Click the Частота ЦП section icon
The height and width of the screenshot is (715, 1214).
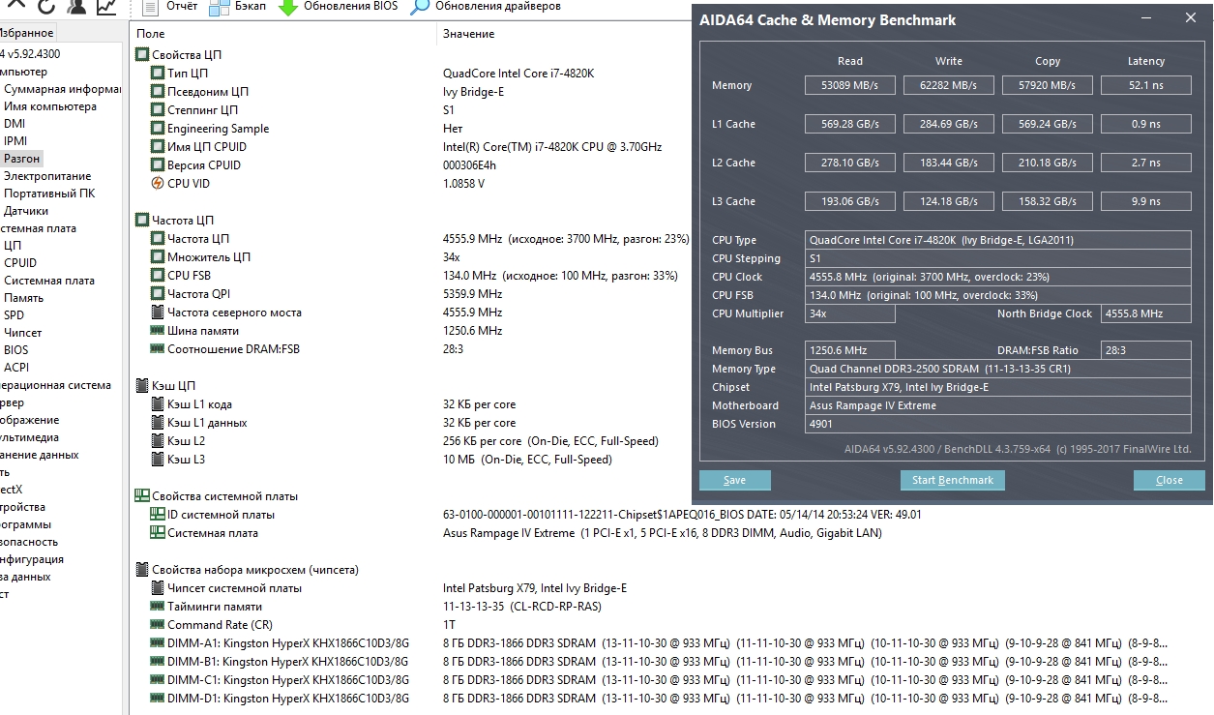(x=142, y=221)
